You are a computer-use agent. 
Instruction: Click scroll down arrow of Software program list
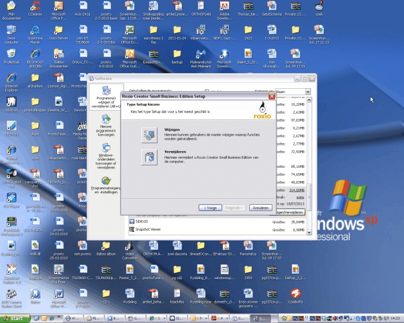[x=309, y=232]
